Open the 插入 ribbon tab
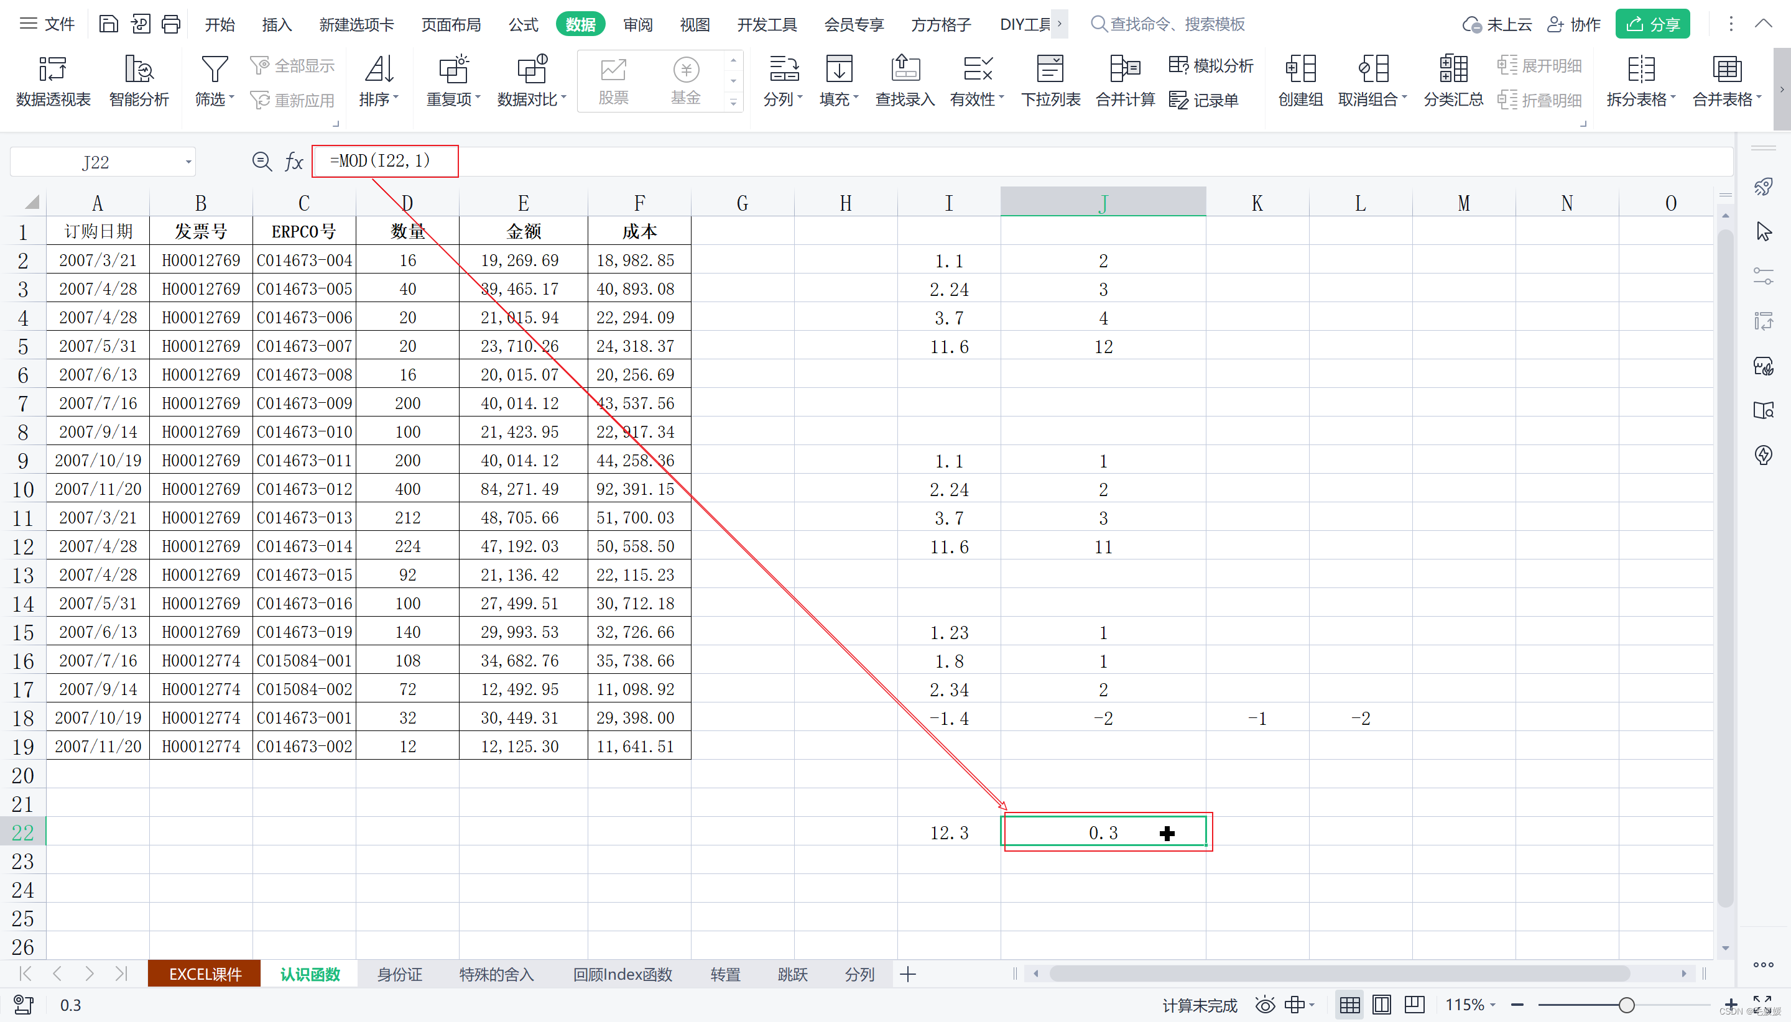Viewport: 1791px width, 1022px height. tap(277, 25)
